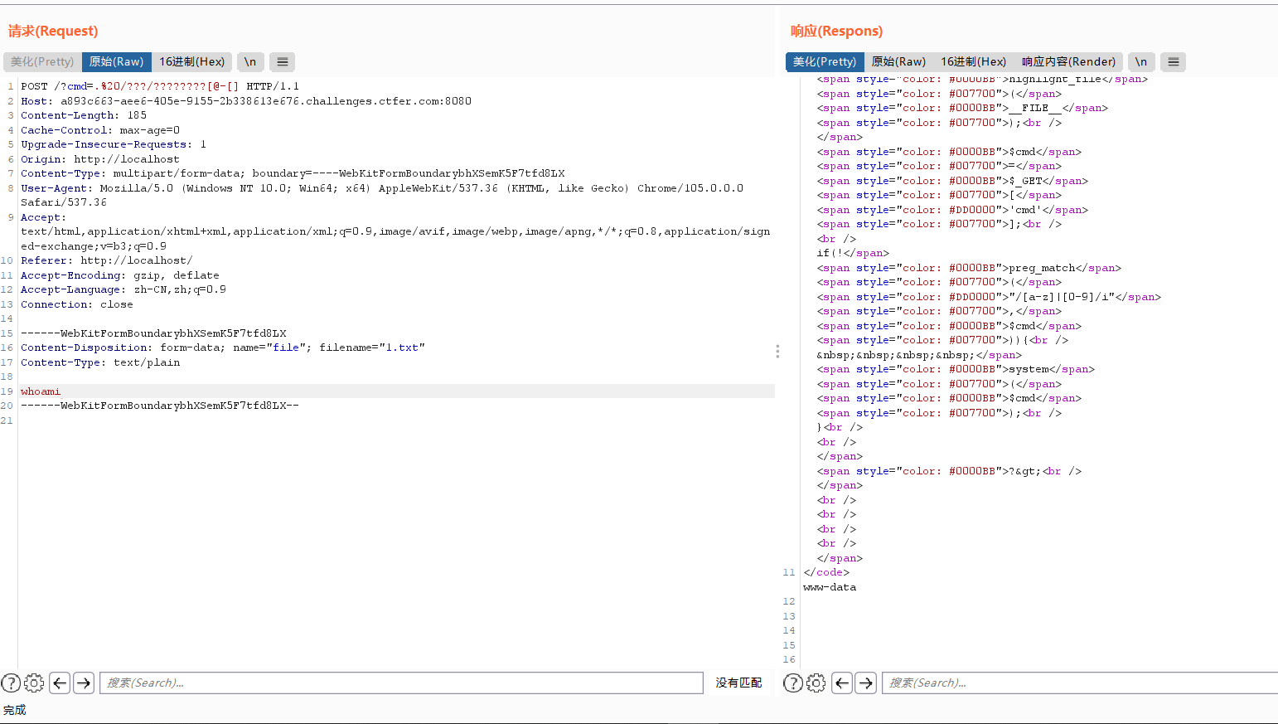Open request hamburger options menu
Screen dimensions: 1278x724
tap(283, 61)
